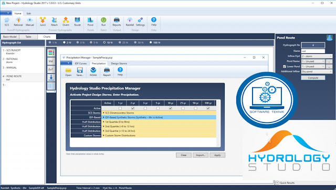Select the Divert hydrograph tool
Screen dimensions: 336x190
66,22
